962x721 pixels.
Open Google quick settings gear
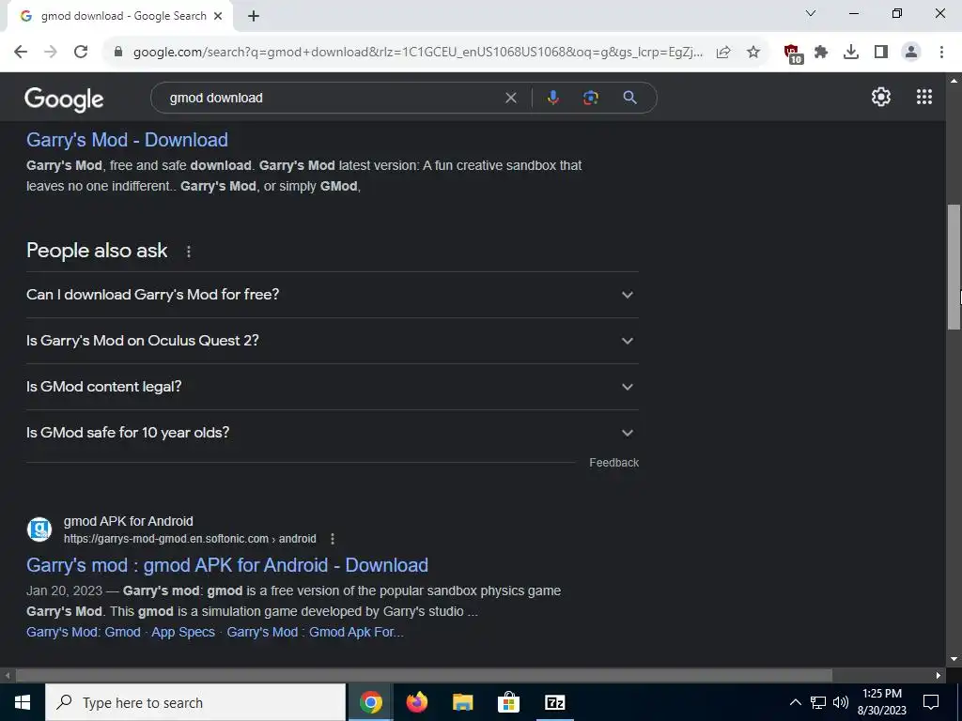881,97
